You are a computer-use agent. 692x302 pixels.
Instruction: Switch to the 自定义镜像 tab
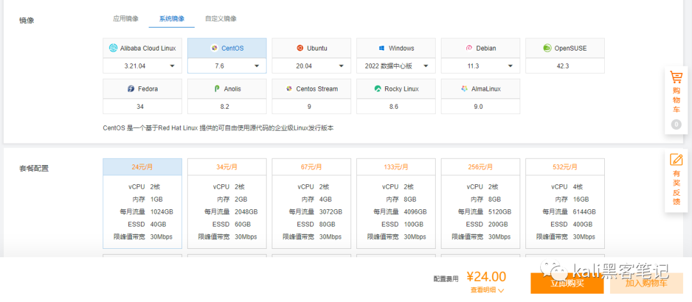pos(220,19)
